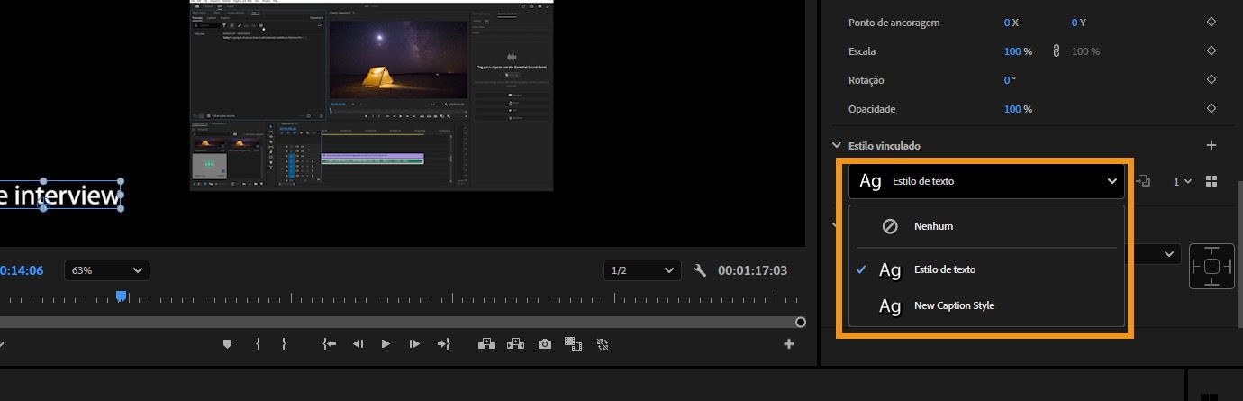Go to In point button
The height and width of the screenshot is (401, 1243).
330,343
